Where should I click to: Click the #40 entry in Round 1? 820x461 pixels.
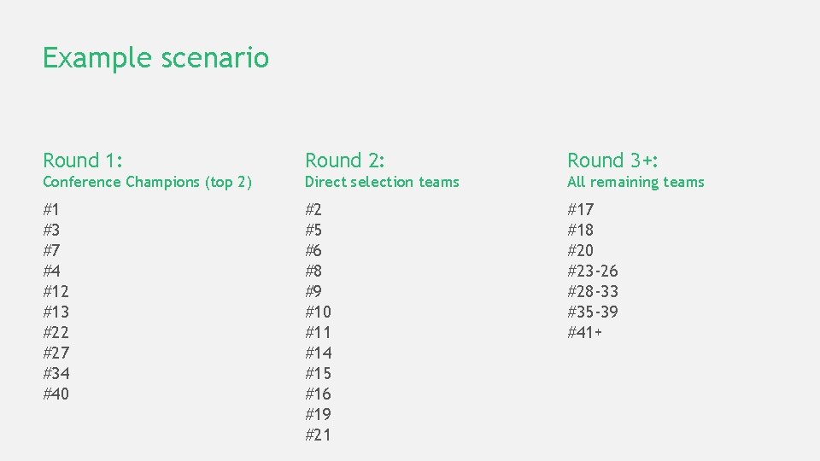(56, 394)
